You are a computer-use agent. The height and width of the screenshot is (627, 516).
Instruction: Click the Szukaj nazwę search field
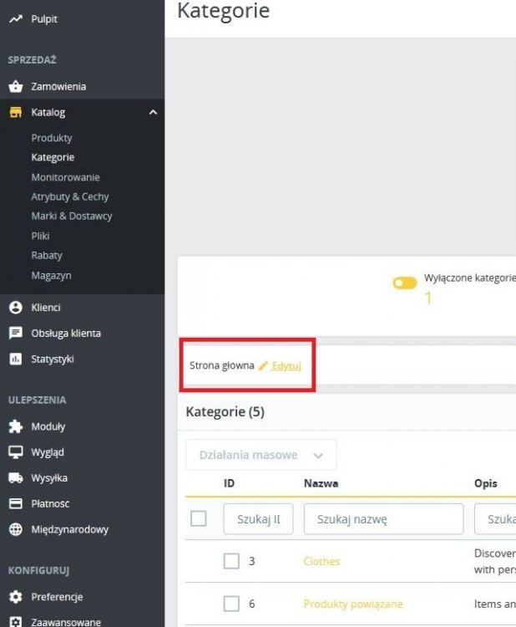tap(383, 518)
